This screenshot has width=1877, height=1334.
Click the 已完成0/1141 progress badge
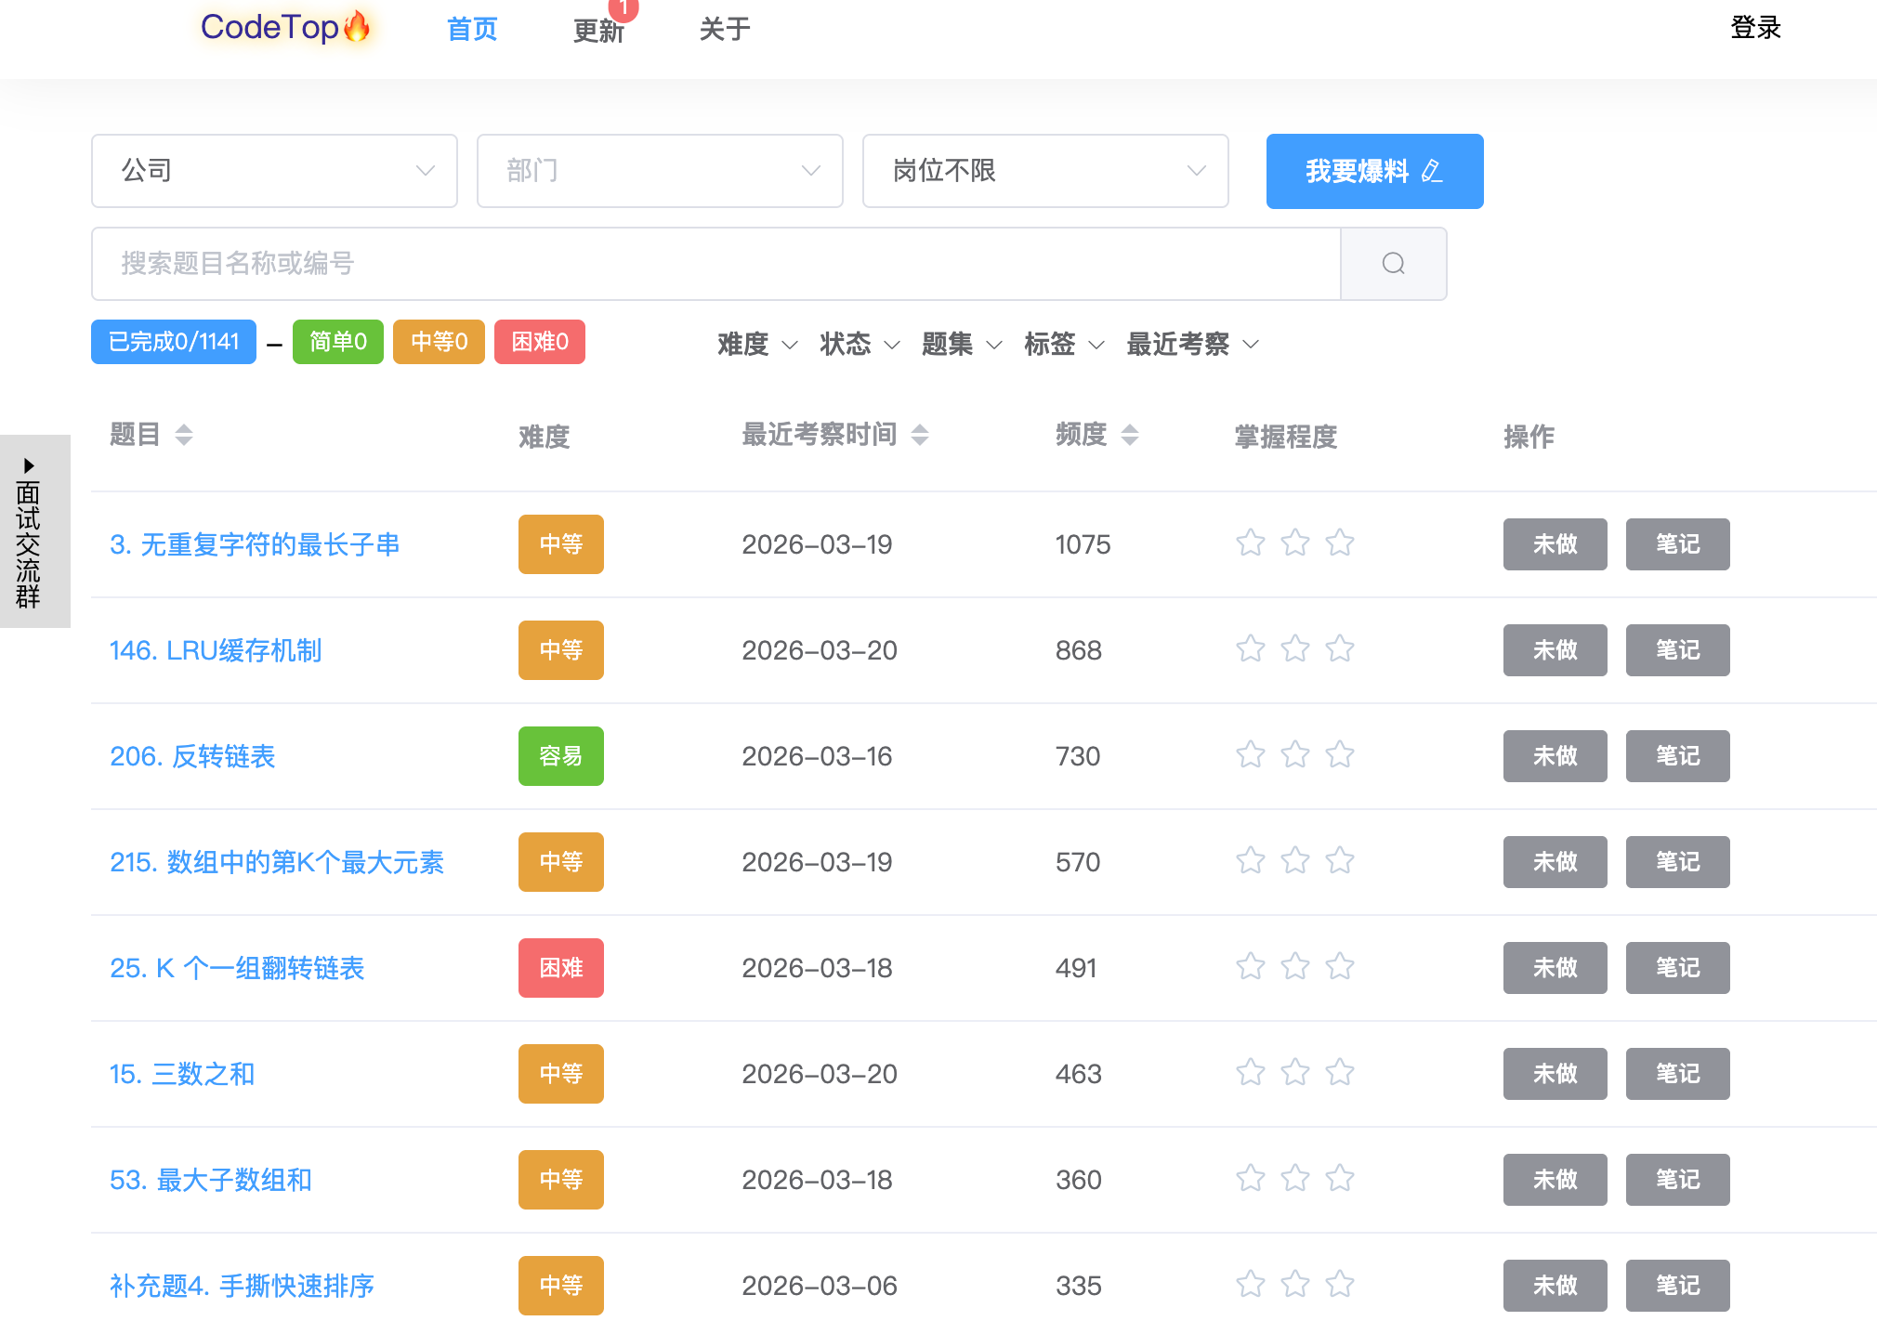(174, 342)
